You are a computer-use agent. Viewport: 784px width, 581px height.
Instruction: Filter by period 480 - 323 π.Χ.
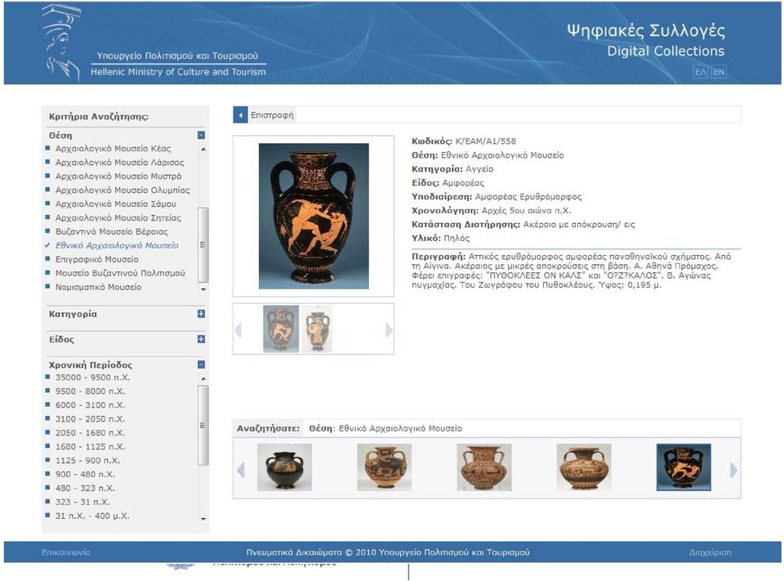coord(85,489)
